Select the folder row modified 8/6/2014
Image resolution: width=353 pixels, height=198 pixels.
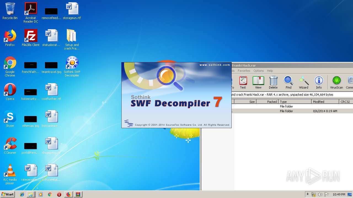pos(292,111)
